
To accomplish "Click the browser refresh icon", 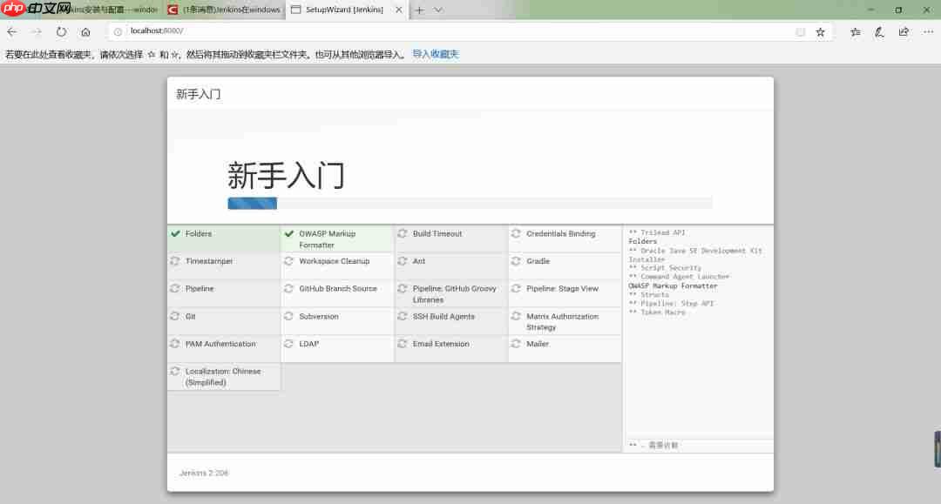I will click(x=60, y=30).
